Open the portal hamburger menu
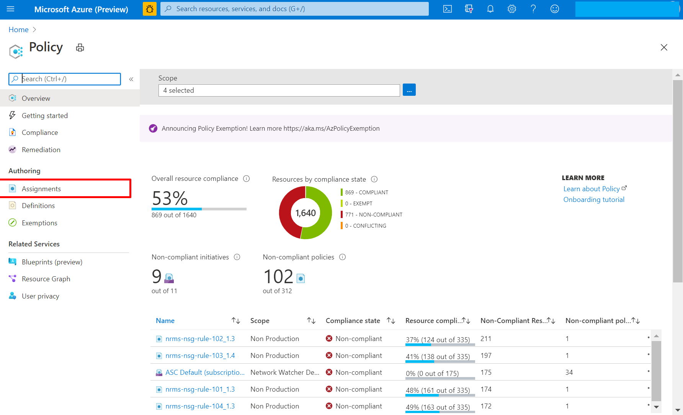Viewport: 683px width, 415px height. (x=11, y=9)
